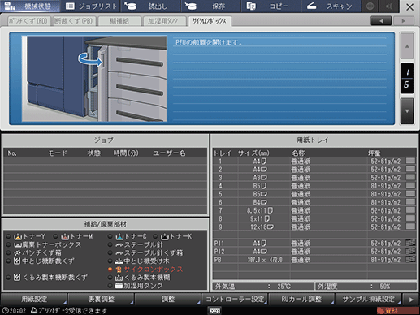Image resolution: width=420 pixels, height=315 pixels.
Task: Click the トナーK black toner icon
Action: pyautogui.click(x=165, y=237)
